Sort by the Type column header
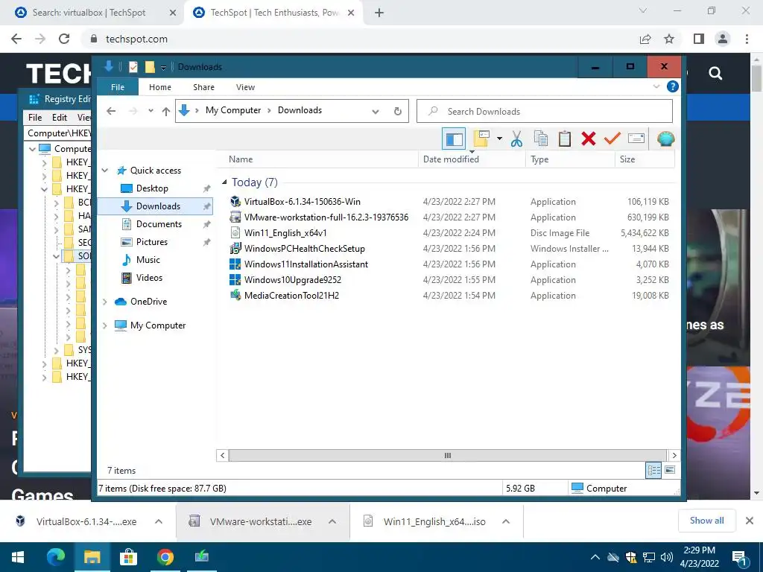Viewport: 763px width, 572px height. tap(570, 159)
